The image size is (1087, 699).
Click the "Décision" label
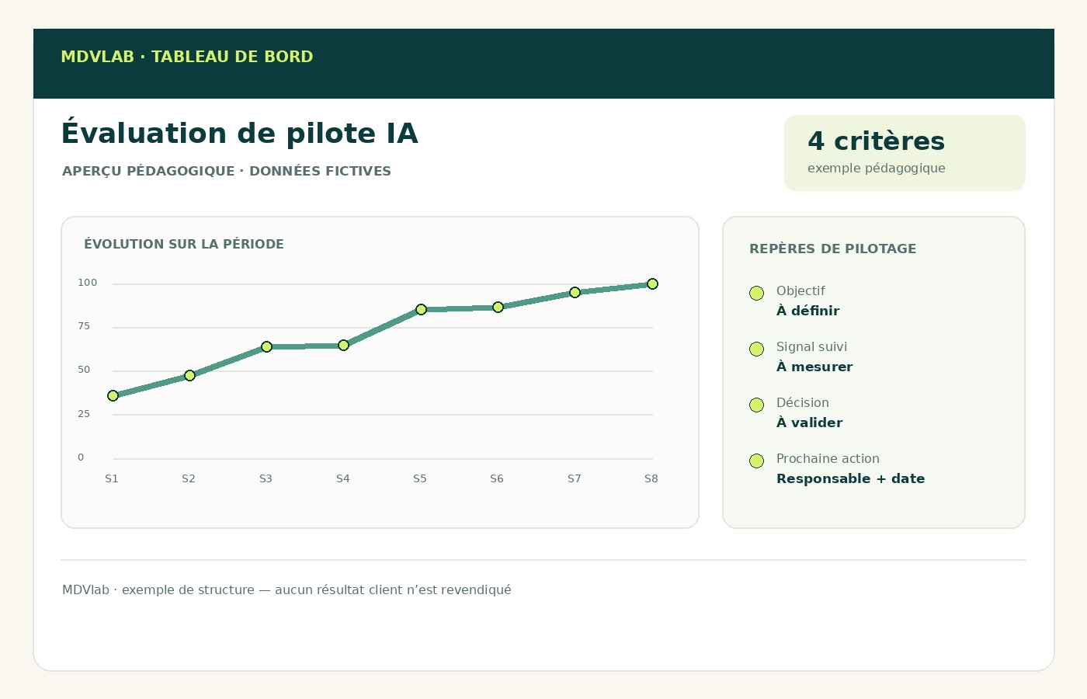pyautogui.click(x=803, y=402)
